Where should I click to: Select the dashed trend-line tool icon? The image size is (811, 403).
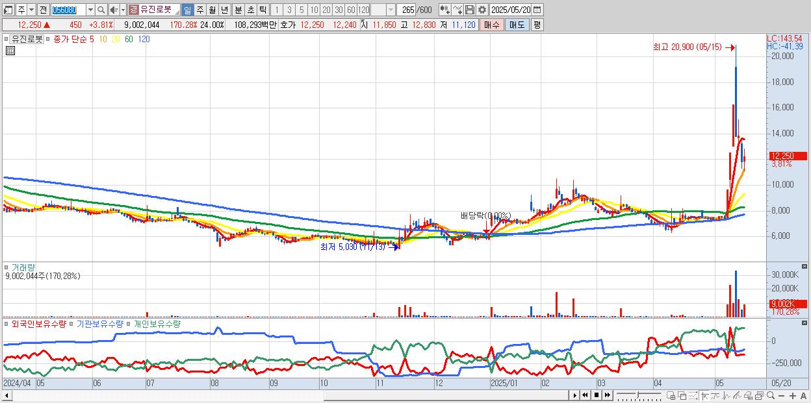tap(693, 395)
